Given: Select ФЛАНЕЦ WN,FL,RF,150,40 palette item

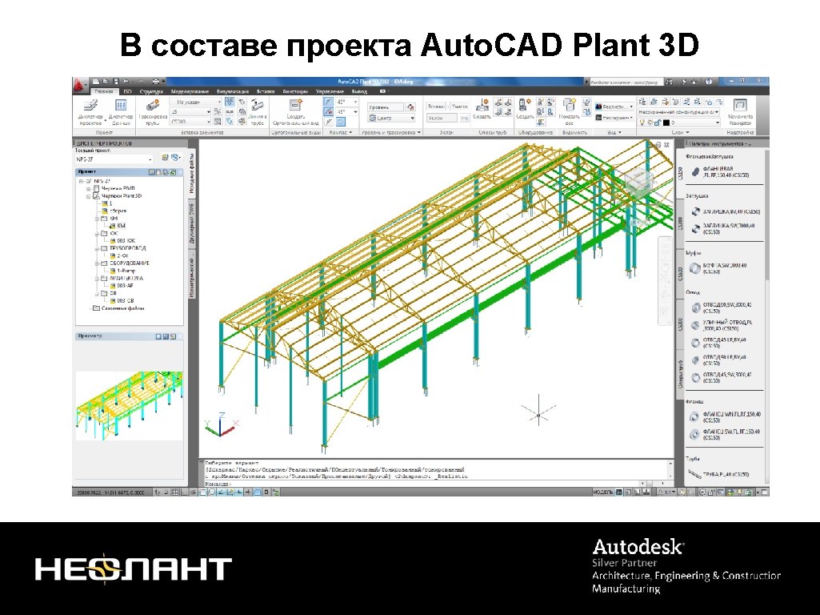Looking at the screenshot, I should click(725, 417).
